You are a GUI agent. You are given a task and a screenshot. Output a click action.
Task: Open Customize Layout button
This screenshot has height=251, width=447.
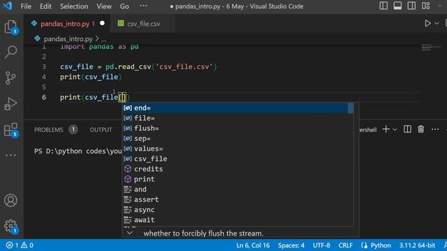click(425, 6)
